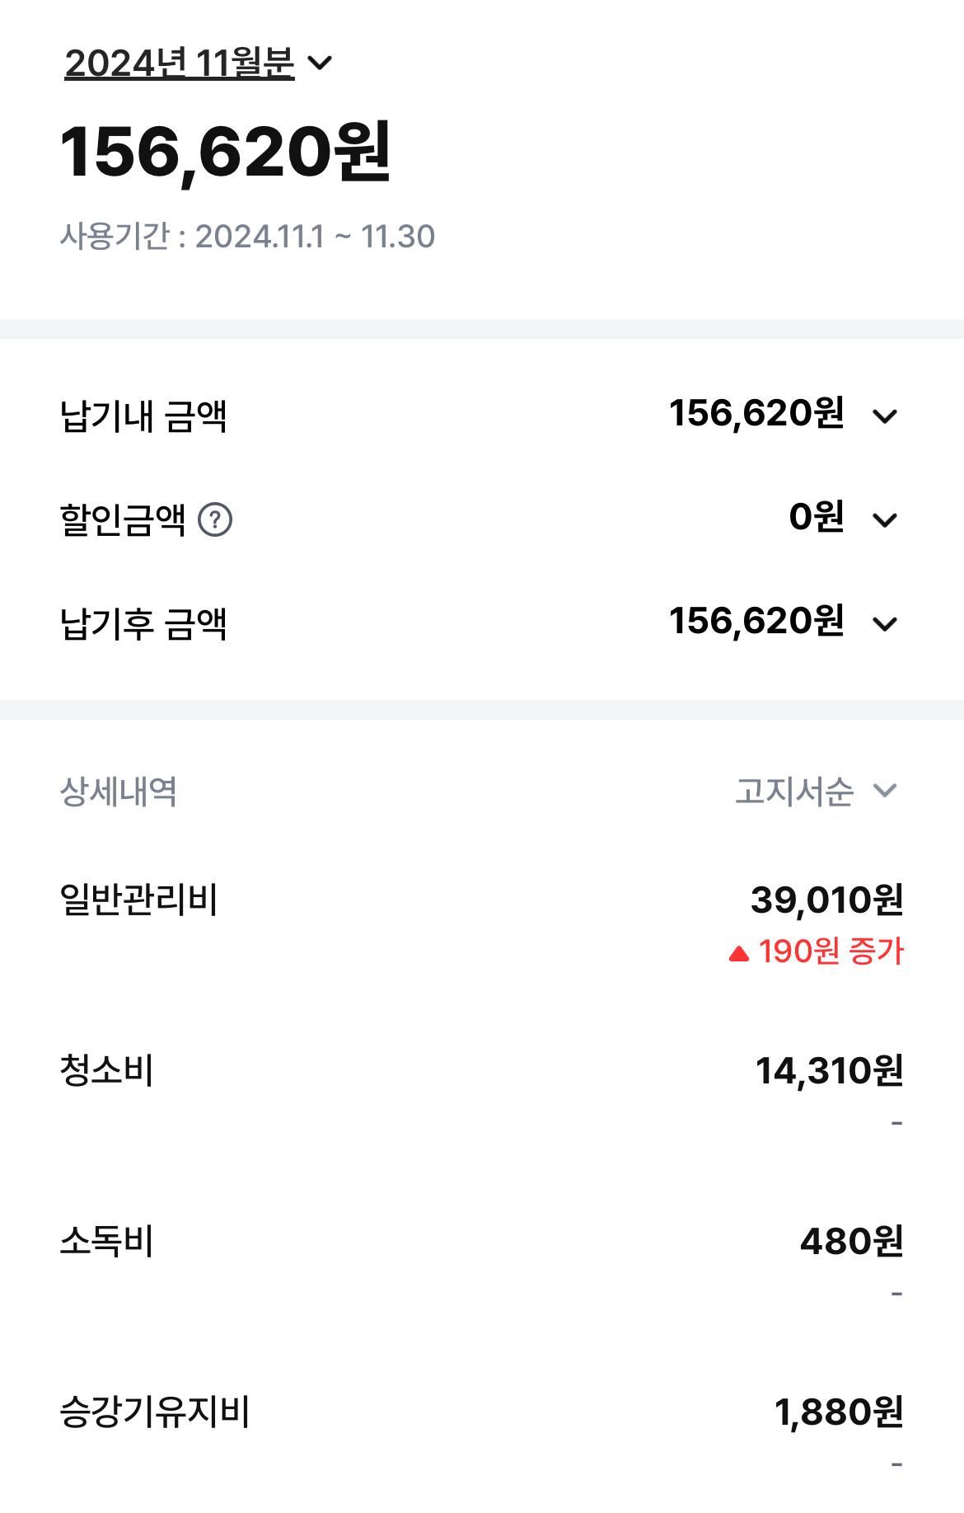The image size is (964, 1513).
Task: Click the 14,310원 cleaning fee amount
Action: point(829,1071)
